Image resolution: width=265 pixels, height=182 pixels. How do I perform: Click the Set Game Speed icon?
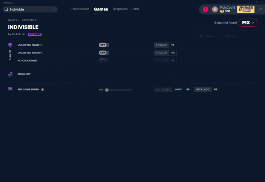coord(10,89)
